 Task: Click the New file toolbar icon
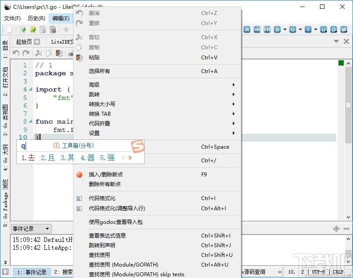click(9, 29)
